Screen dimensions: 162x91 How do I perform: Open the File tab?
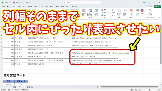(x=3, y=7)
